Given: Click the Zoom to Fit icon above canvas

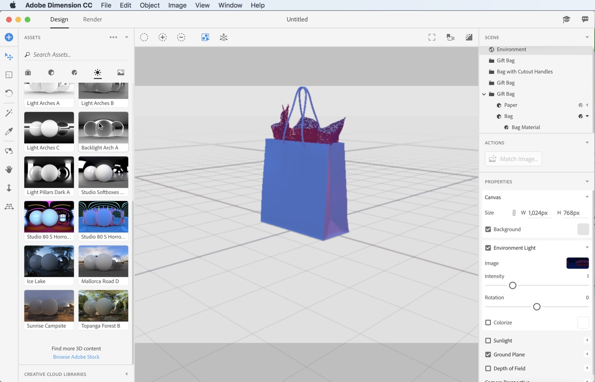Looking at the screenshot, I should (432, 37).
